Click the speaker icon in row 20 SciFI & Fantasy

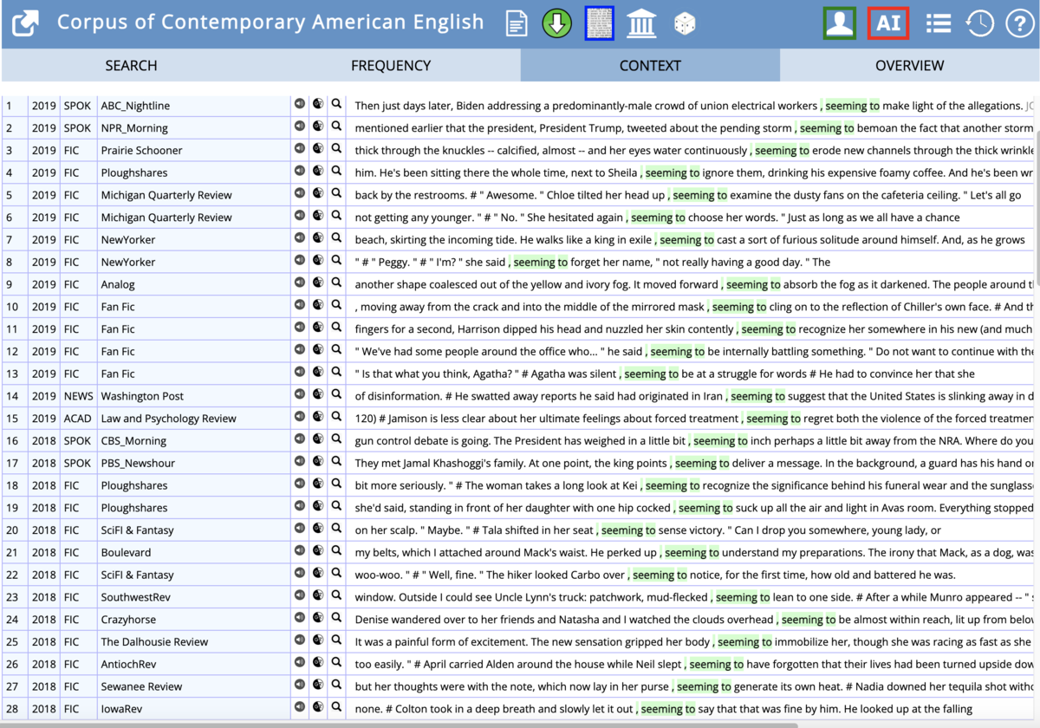pos(299,529)
